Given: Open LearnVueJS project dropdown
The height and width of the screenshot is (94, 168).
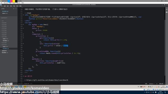Looking at the screenshot, I should pos(4,18).
